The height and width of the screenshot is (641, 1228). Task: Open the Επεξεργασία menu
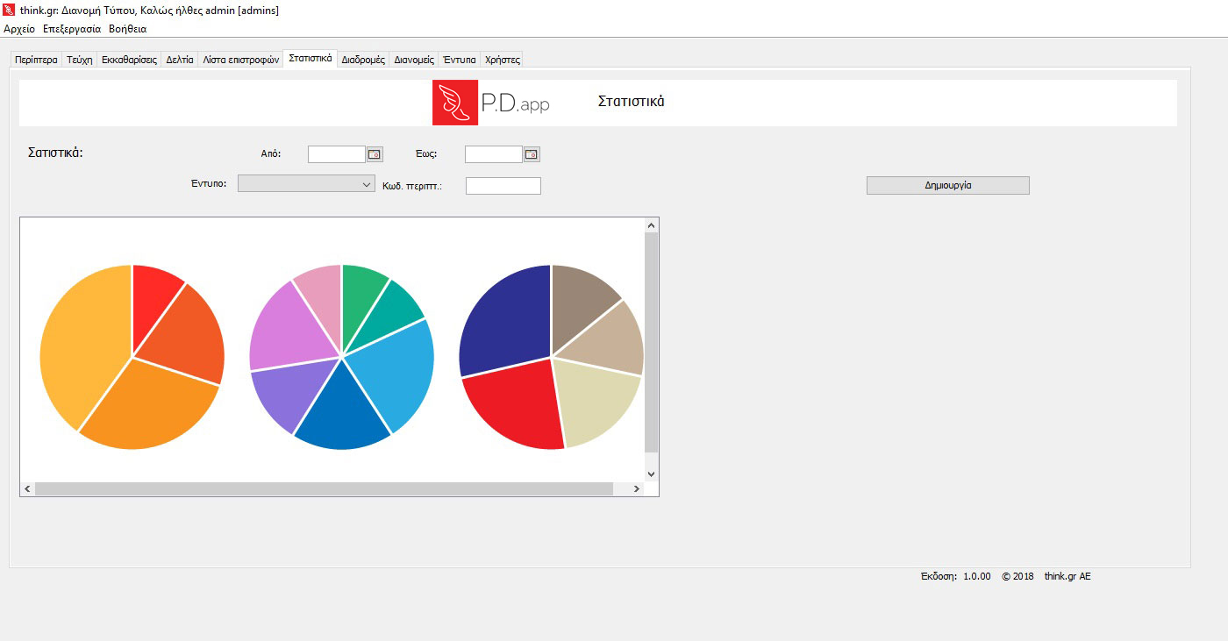coord(72,29)
